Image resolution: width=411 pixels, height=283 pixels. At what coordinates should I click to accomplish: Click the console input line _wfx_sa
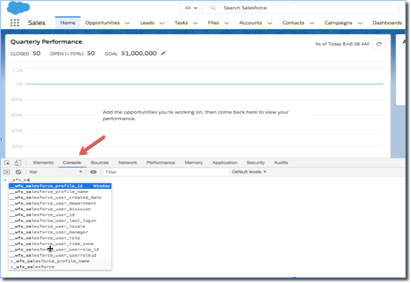pyautogui.click(x=20, y=180)
